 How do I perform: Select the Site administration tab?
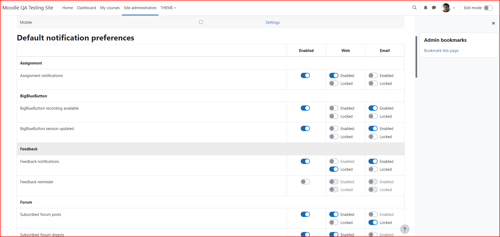click(140, 8)
